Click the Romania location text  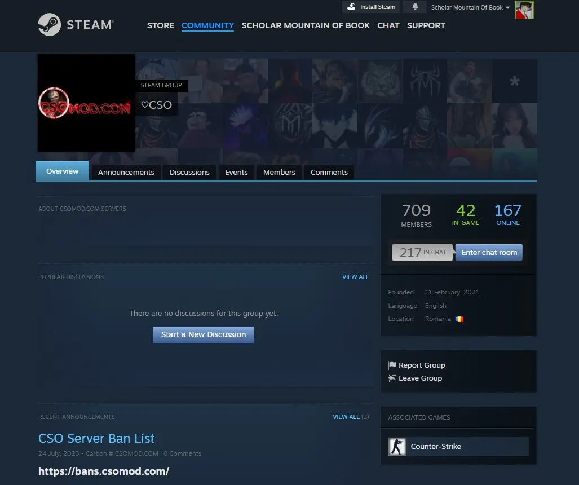[x=438, y=319]
